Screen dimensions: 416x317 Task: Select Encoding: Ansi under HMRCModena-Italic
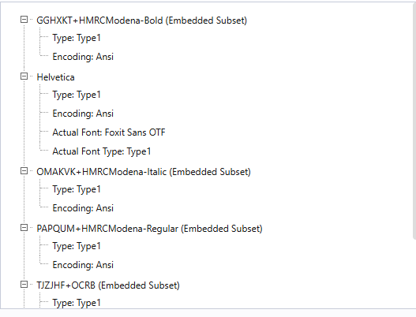coord(83,208)
